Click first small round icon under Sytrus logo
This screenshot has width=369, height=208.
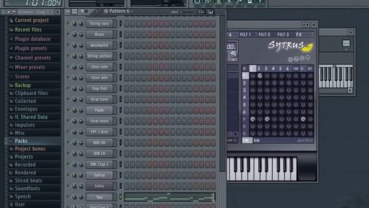(290, 60)
